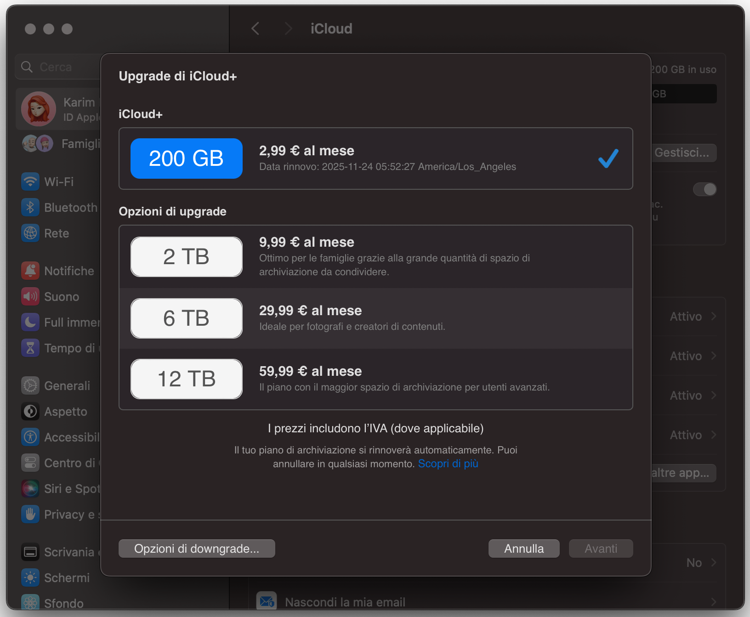Click the Notifiche bell icon

(x=30, y=271)
